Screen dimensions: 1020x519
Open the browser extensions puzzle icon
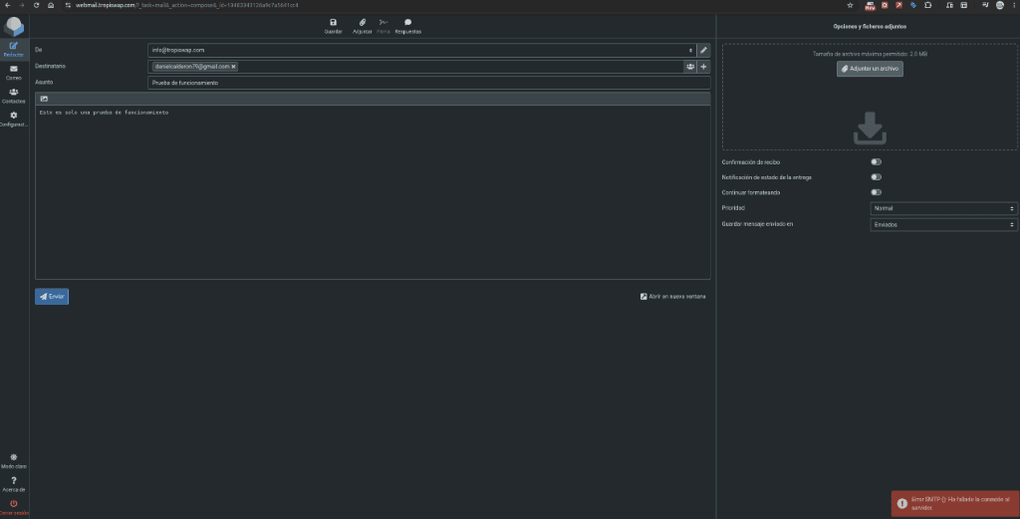[x=927, y=5]
